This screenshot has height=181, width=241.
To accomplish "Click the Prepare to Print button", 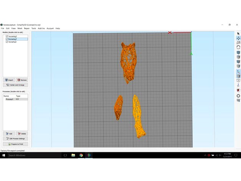I will [15, 144].
